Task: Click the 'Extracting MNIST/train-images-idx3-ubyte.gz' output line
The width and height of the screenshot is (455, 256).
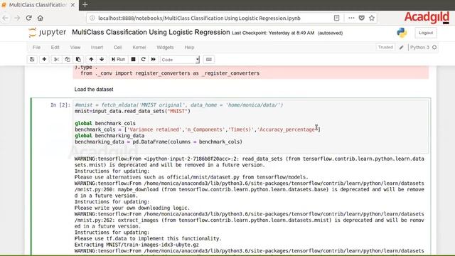Action: coord(136,245)
